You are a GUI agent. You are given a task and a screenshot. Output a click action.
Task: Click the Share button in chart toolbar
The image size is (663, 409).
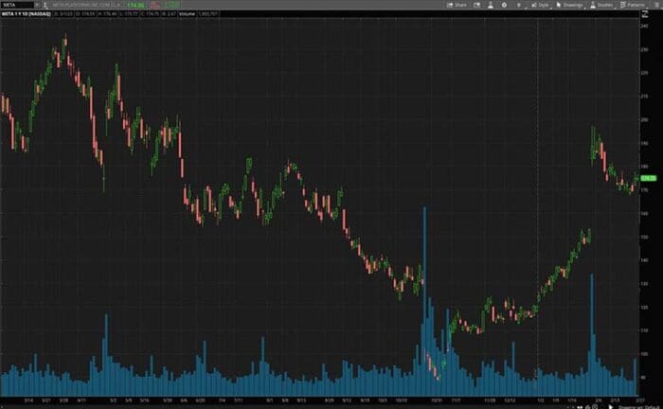pos(457,5)
